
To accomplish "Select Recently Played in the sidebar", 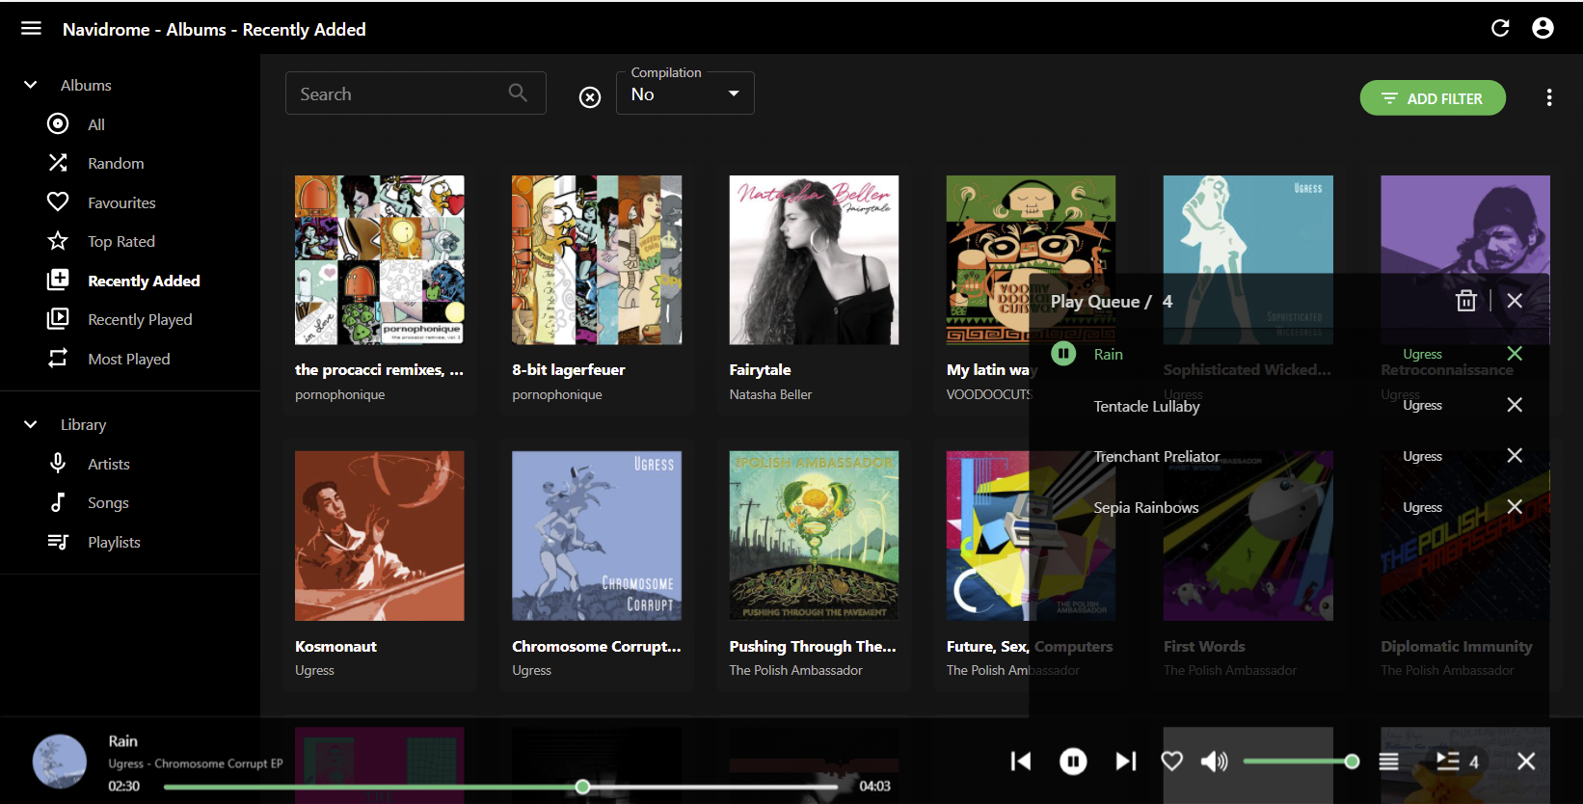I will pos(140,319).
